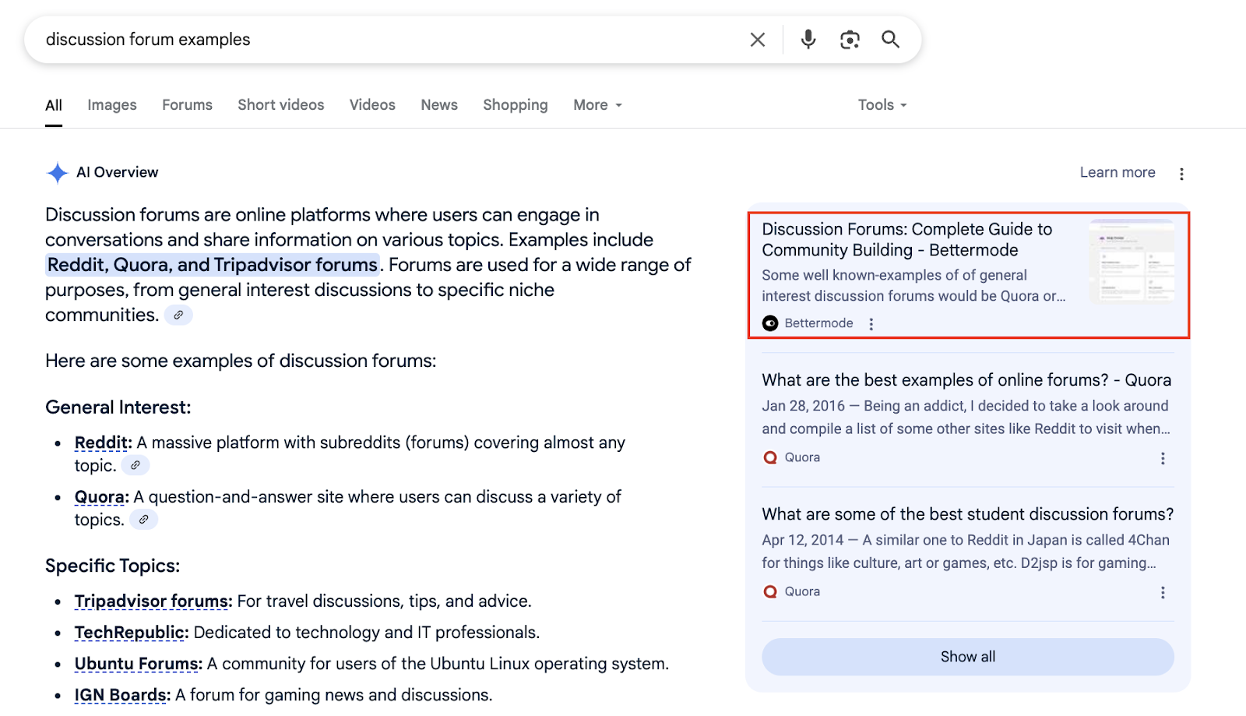Image resolution: width=1246 pixels, height=716 pixels.
Task: Switch to the Shopping tab
Action: coord(516,105)
